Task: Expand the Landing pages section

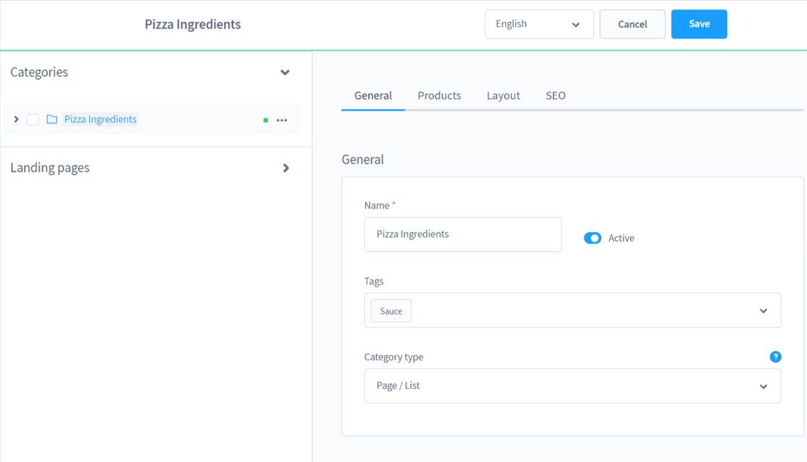Action: click(286, 168)
